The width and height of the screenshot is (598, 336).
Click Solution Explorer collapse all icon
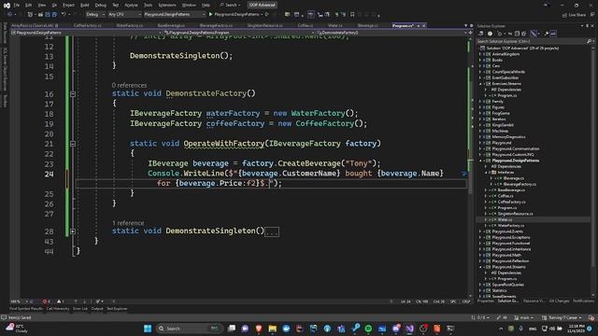point(517,34)
